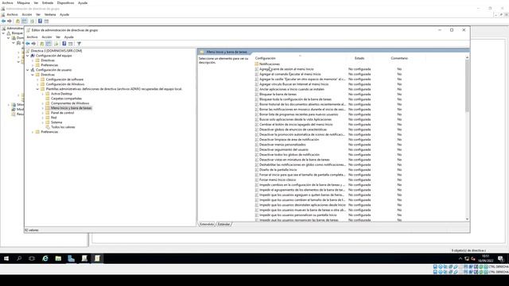
Task: Launch Internet Explorer from the taskbar
Action: (45, 258)
